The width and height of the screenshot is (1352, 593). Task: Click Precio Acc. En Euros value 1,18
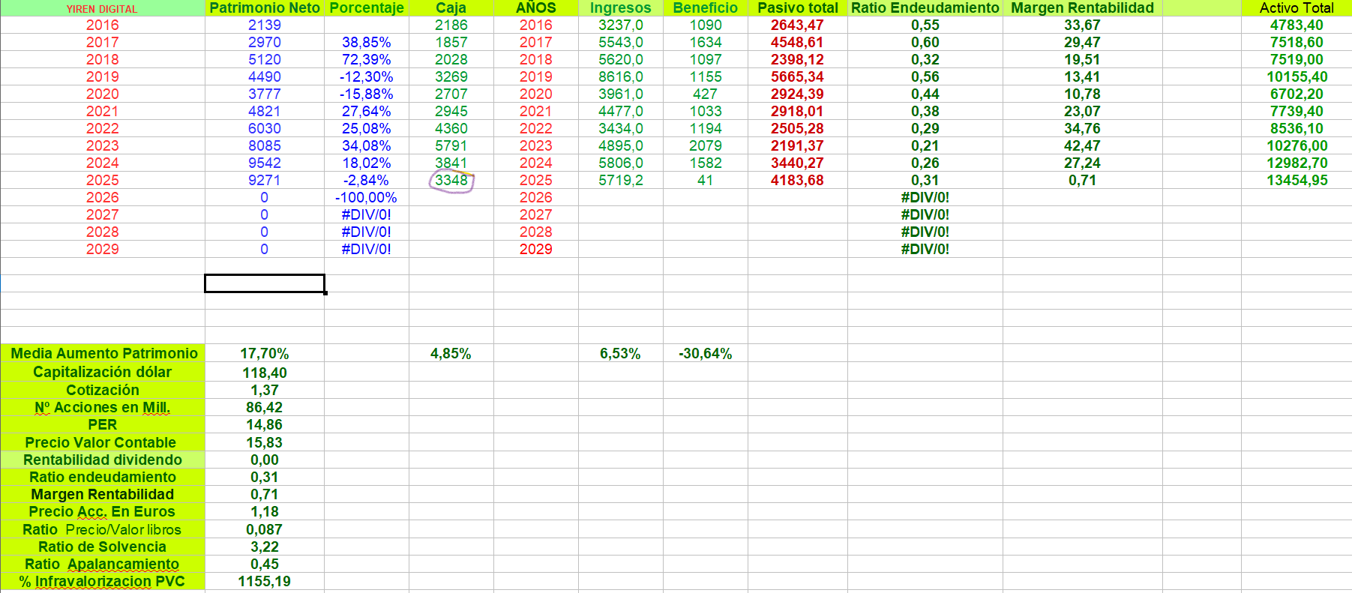tap(265, 511)
